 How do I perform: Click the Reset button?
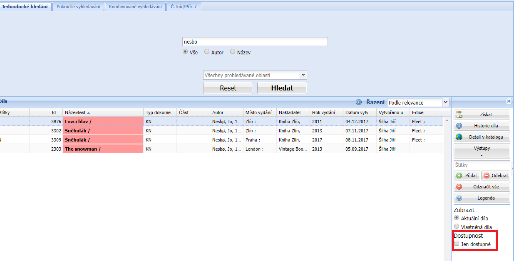228,88
